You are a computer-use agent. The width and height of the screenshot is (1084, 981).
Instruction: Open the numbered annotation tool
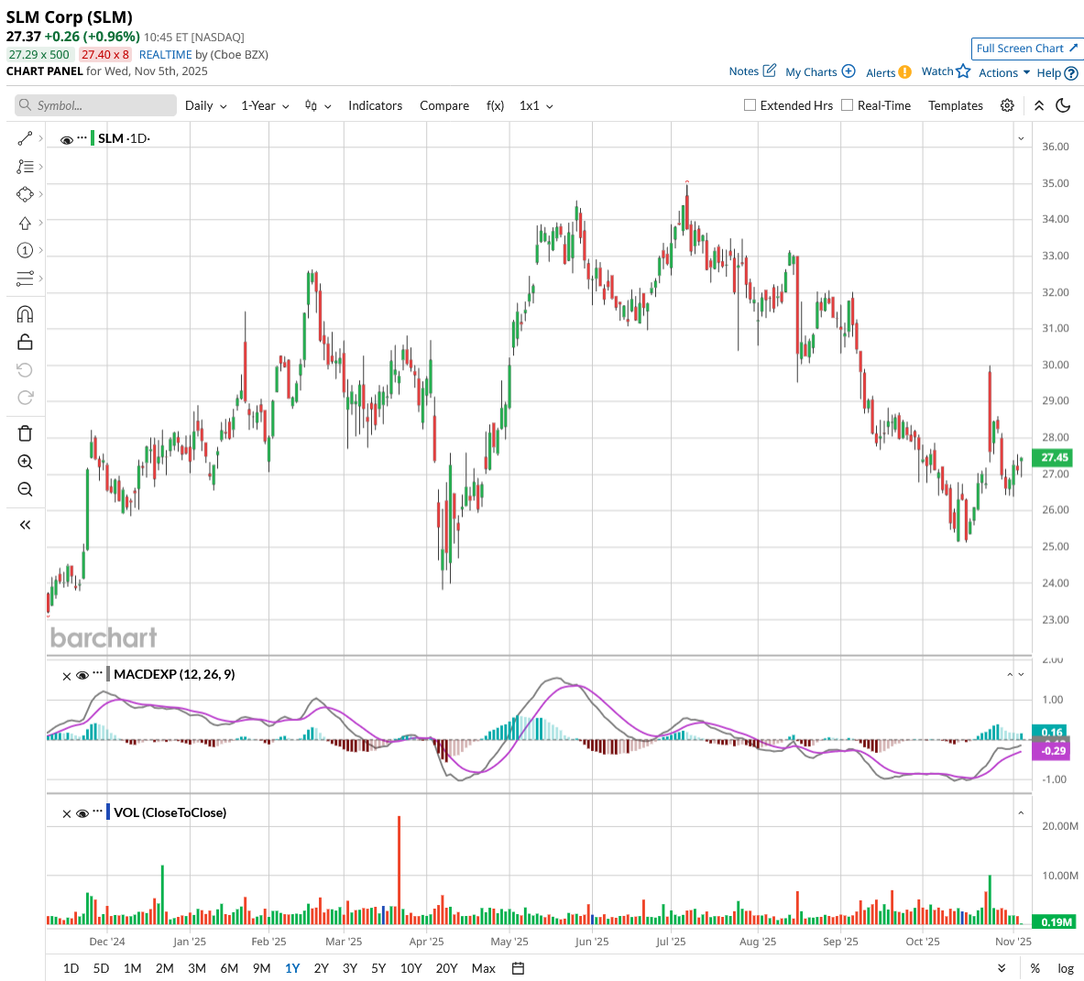[25, 250]
